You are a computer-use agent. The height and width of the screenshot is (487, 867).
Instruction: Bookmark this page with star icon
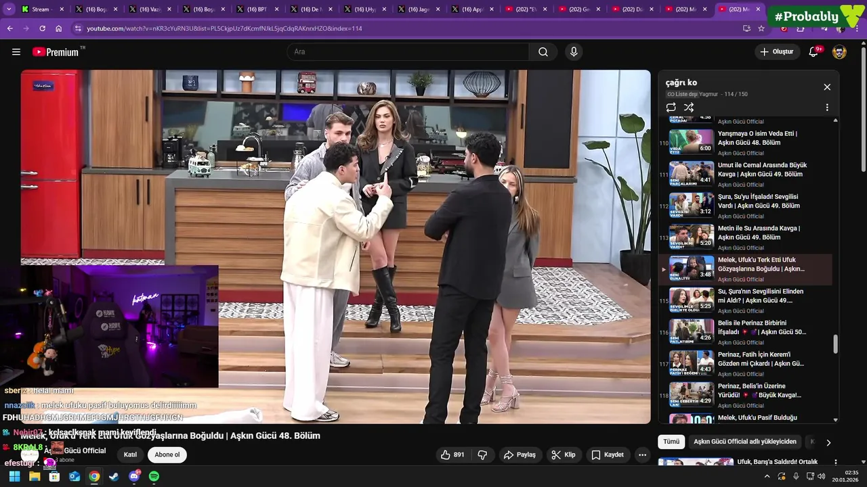pyautogui.click(x=761, y=28)
